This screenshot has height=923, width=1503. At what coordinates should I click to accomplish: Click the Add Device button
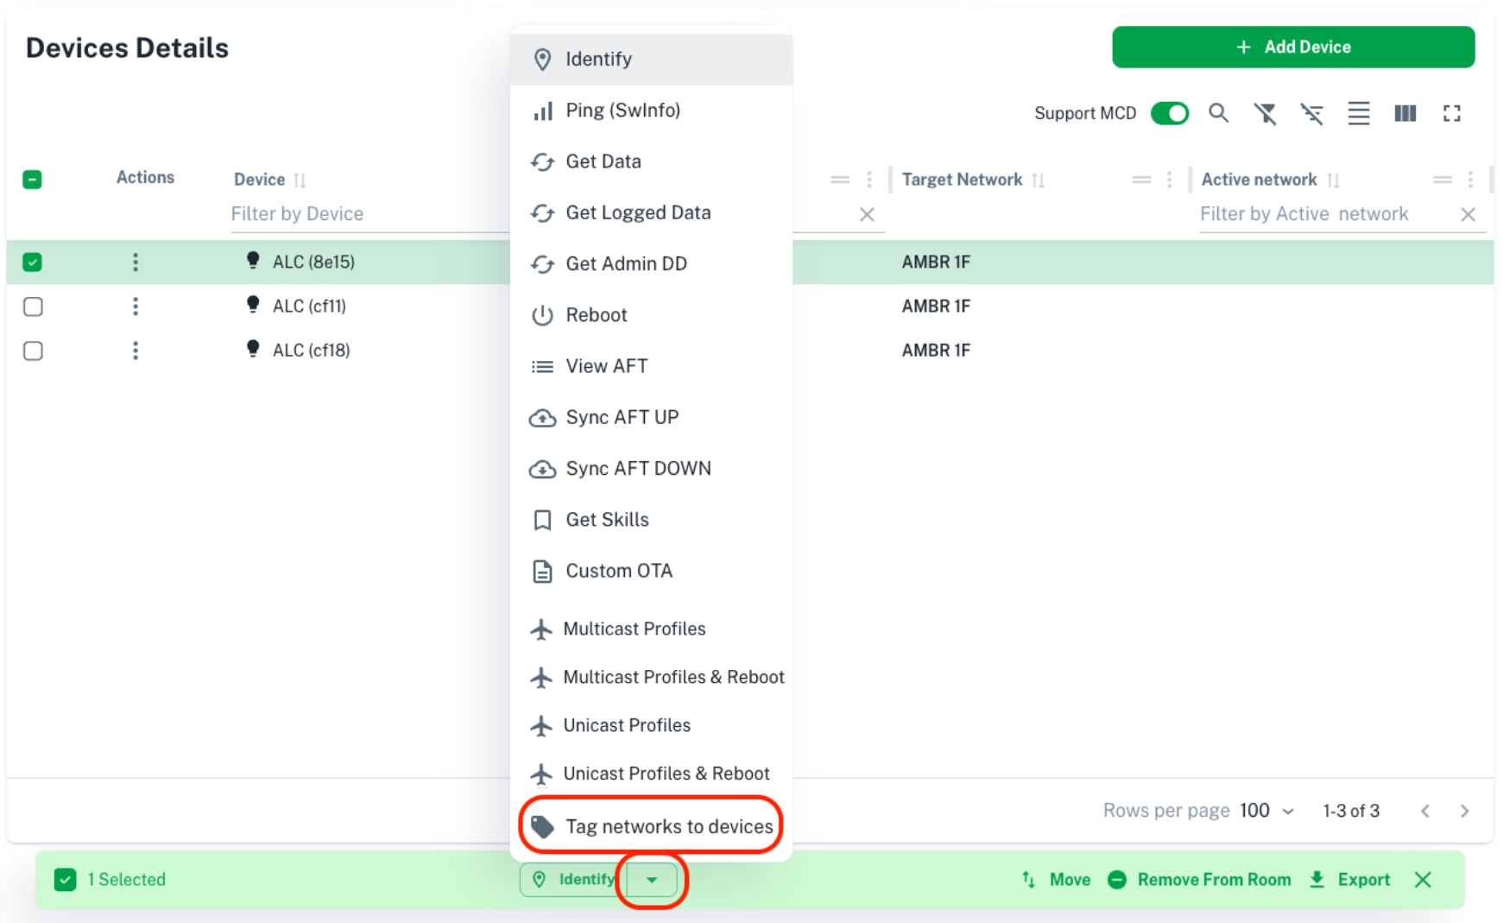pos(1293,47)
